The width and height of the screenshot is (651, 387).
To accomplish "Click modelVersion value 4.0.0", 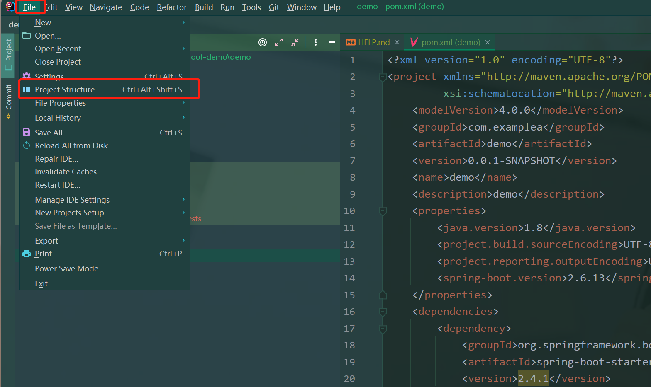I will [x=515, y=110].
